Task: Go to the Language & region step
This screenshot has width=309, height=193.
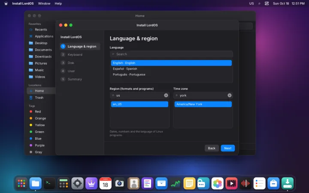Action: point(80,46)
